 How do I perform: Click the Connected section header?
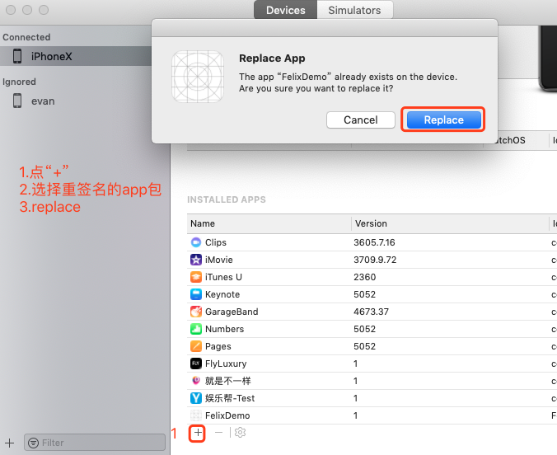click(x=26, y=37)
